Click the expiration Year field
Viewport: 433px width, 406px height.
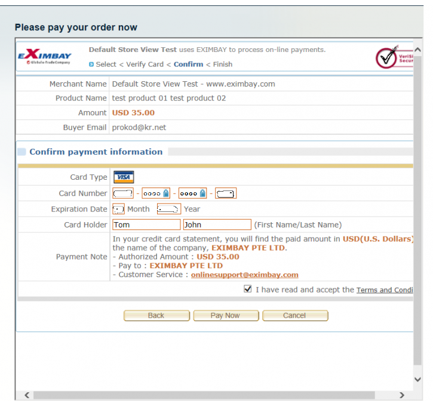tap(169, 209)
